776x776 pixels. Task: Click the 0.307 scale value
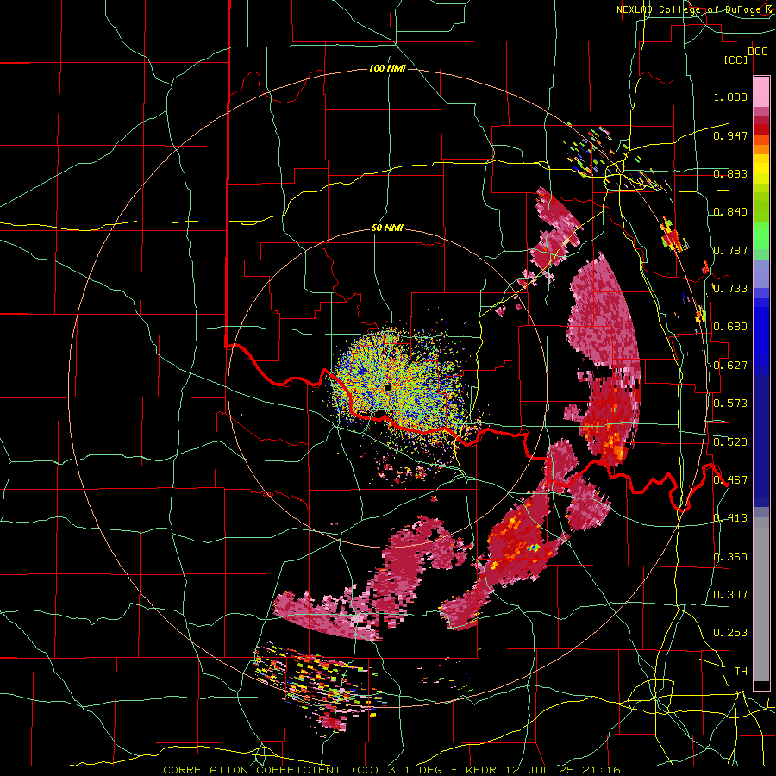[x=730, y=594]
